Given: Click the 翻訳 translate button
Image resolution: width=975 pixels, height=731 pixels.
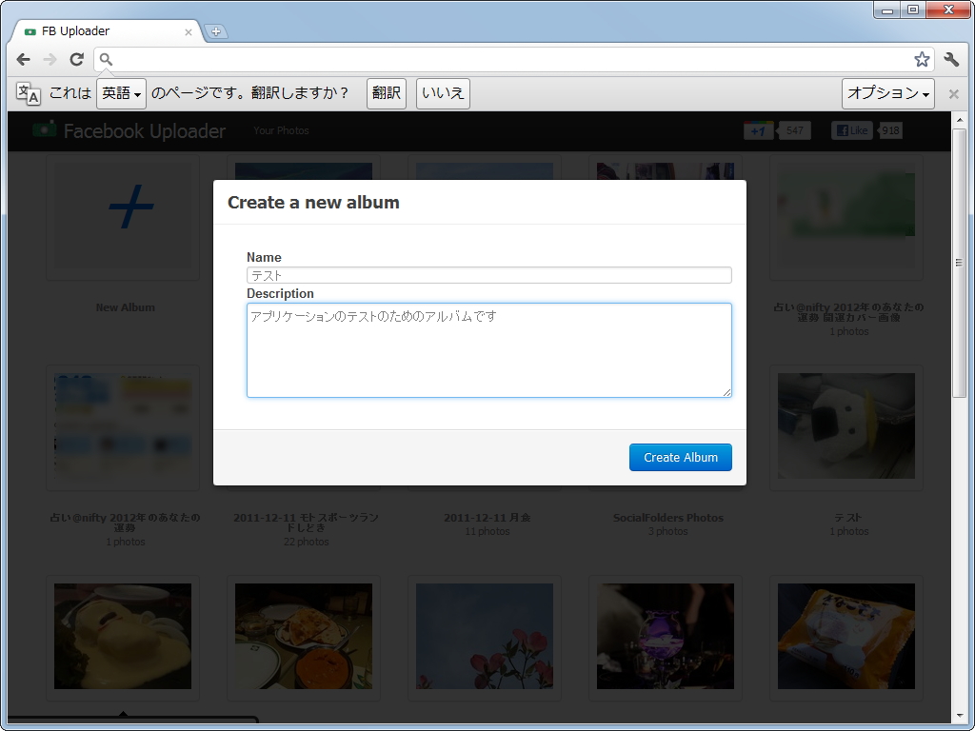Looking at the screenshot, I should click(387, 93).
